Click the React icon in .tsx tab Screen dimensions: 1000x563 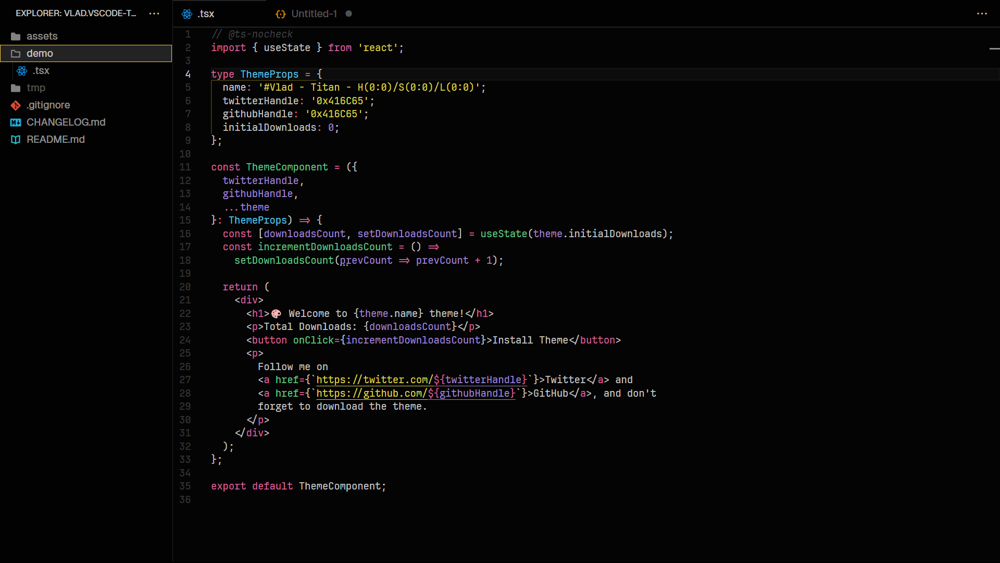click(187, 14)
